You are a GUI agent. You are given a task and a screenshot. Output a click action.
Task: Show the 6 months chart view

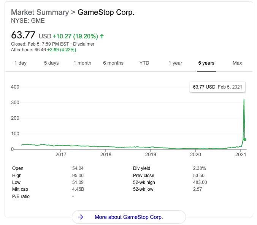click(113, 63)
